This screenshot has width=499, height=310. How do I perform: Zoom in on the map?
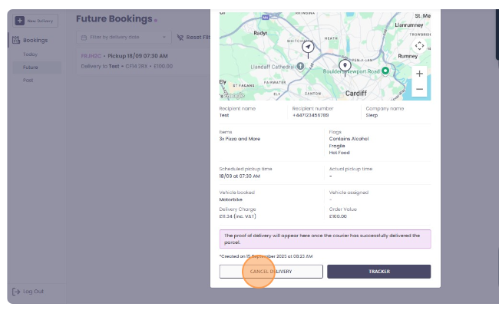click(419, 74)
